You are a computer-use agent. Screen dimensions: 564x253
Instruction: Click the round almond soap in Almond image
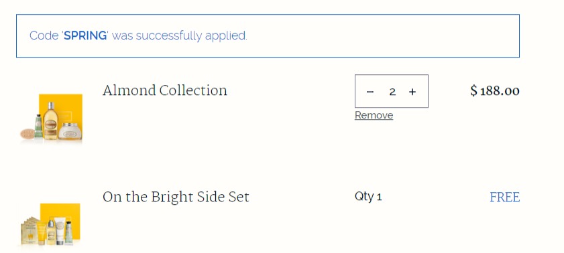(x=27, y=134)
